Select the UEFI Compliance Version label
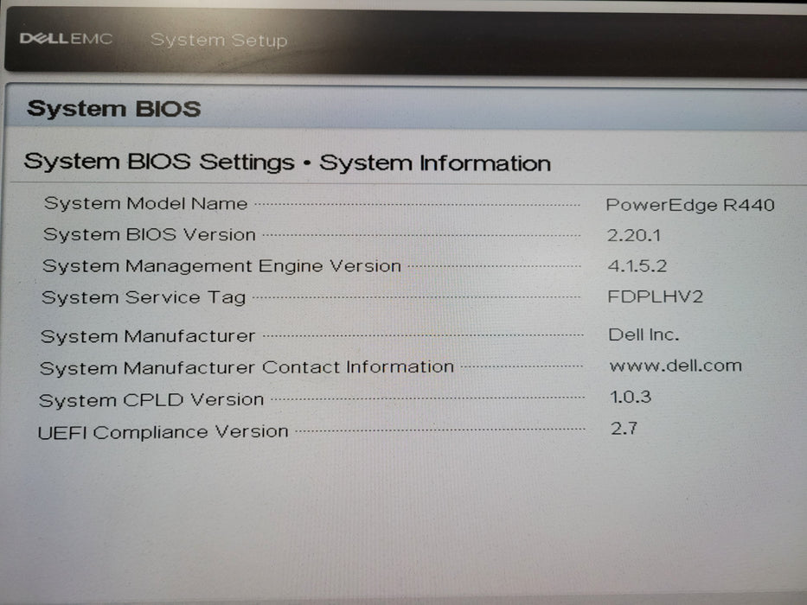Screen dimensions: 807x605 [163, 431]
